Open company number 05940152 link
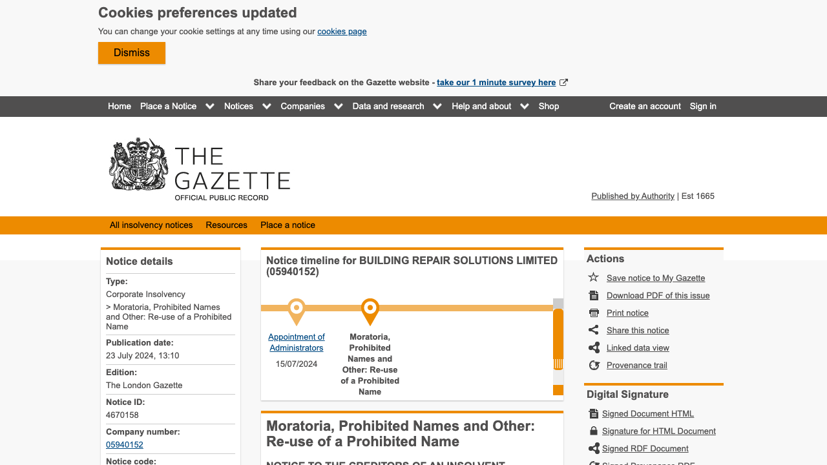 tap(125, 445)
